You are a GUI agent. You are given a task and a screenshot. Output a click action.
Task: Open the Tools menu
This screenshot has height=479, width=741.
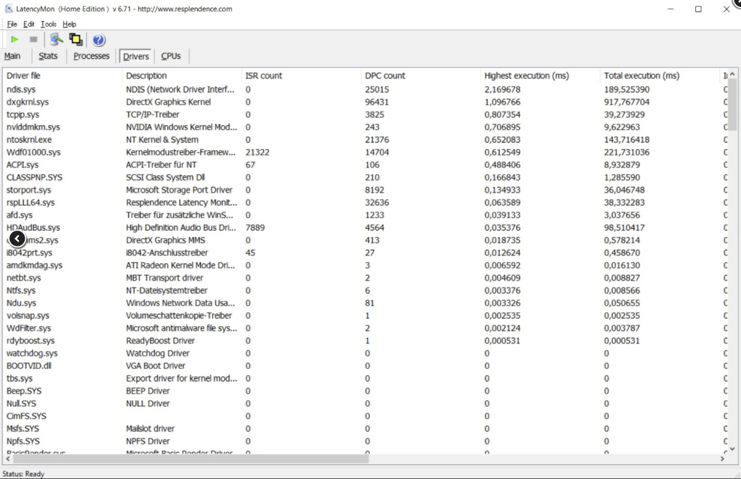[x=48, y=24]
